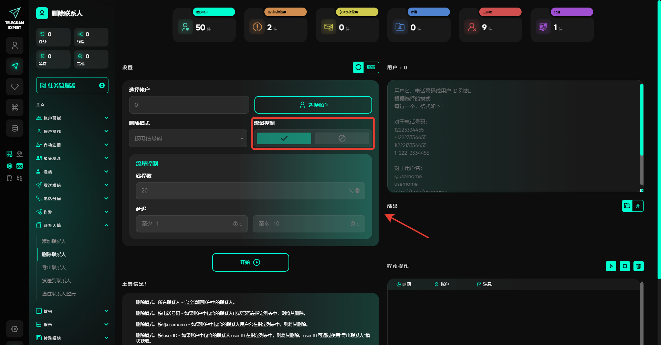Click the user profile icon in sidebar
Screen dimensions: 661x345
[x=15, y=45]
